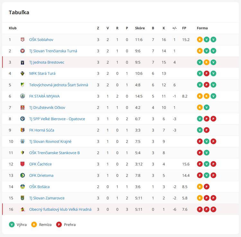Click the green Výhra legend badge

pyautogui.click(x=12, y=224)
